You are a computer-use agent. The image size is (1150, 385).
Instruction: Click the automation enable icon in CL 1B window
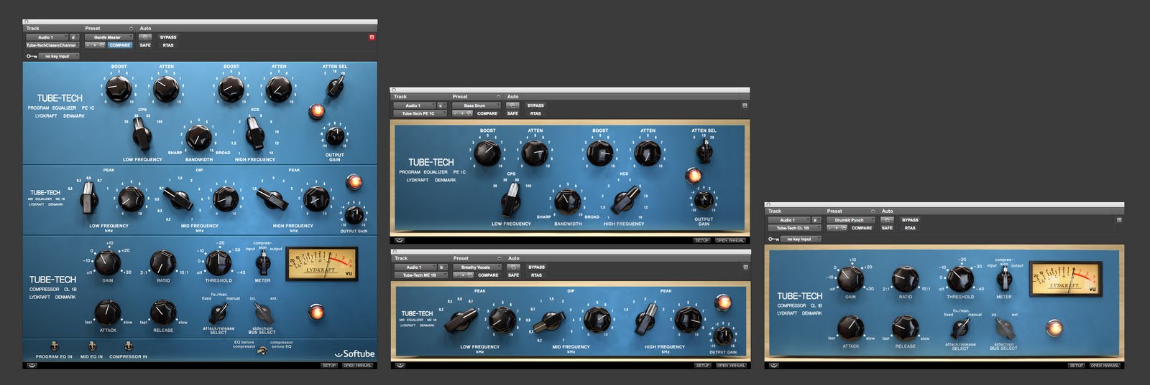coord(887,220)
